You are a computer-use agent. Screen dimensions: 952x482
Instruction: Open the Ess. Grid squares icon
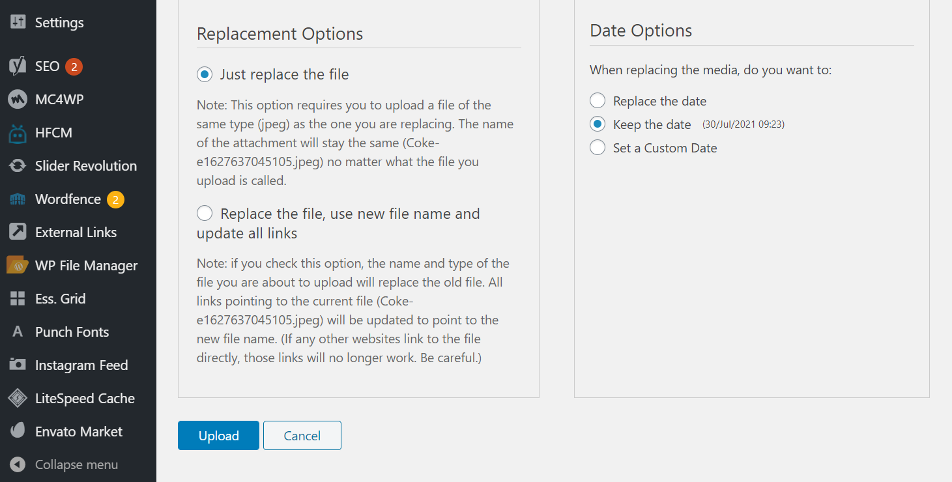pos(18,298)
